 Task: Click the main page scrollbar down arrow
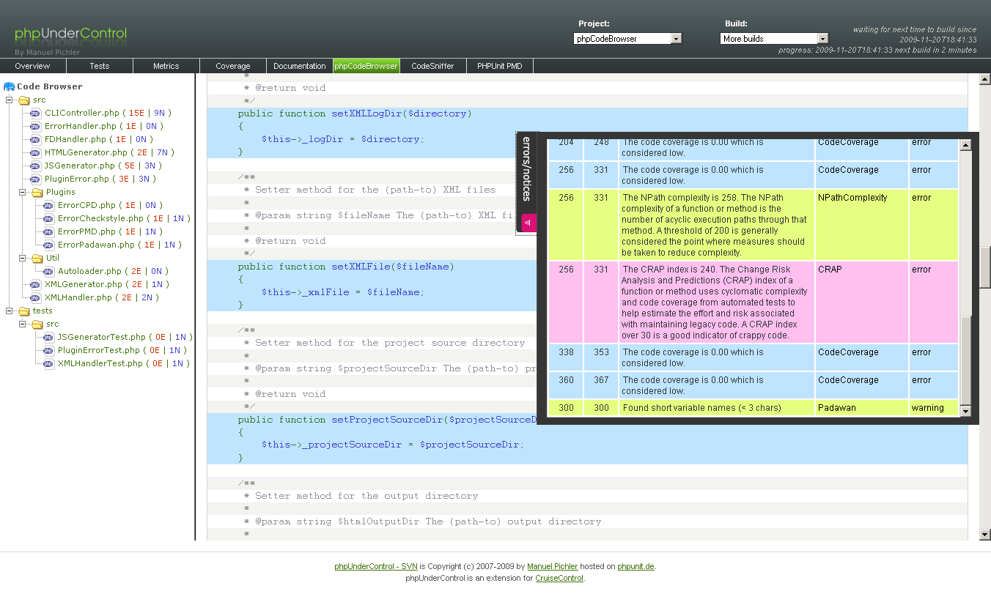[x=985, y=535]
